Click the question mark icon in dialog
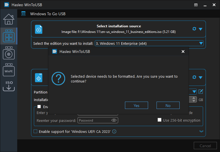The image size is (220, 152). click(x=58, y=79)
